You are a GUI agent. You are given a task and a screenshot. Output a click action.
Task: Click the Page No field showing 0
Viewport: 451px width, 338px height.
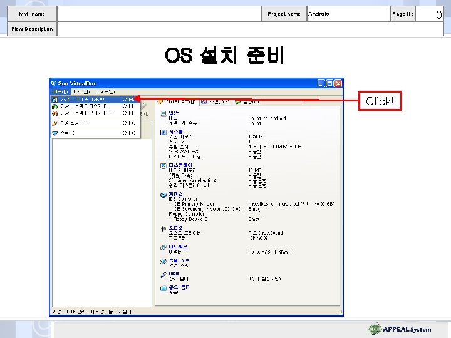tap(430, 14)
